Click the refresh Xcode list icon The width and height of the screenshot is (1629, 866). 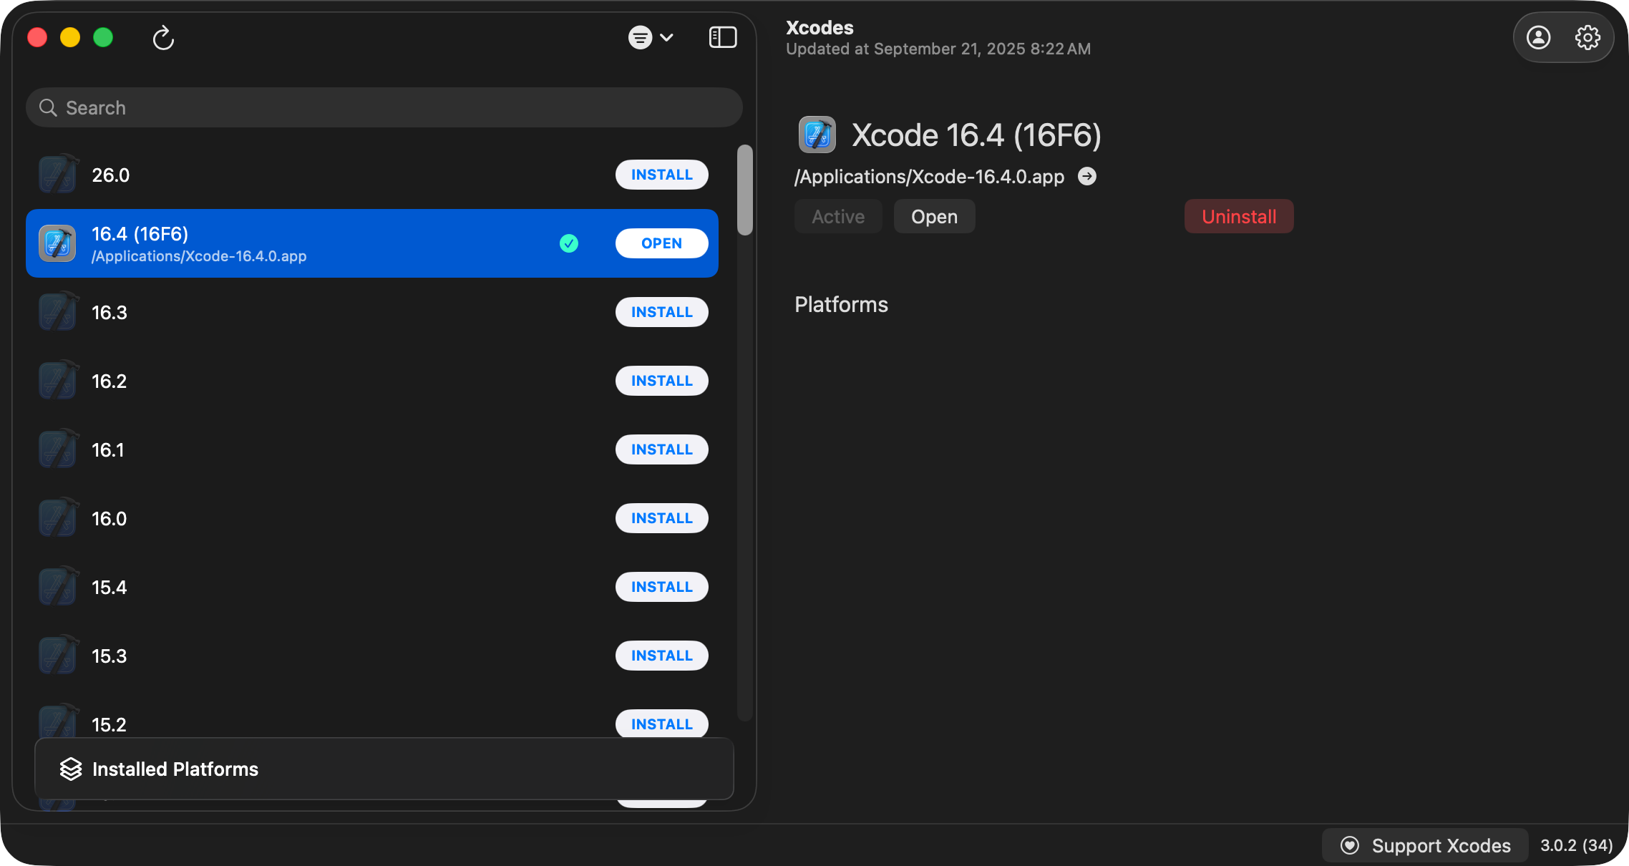click(x=163, y=38)
